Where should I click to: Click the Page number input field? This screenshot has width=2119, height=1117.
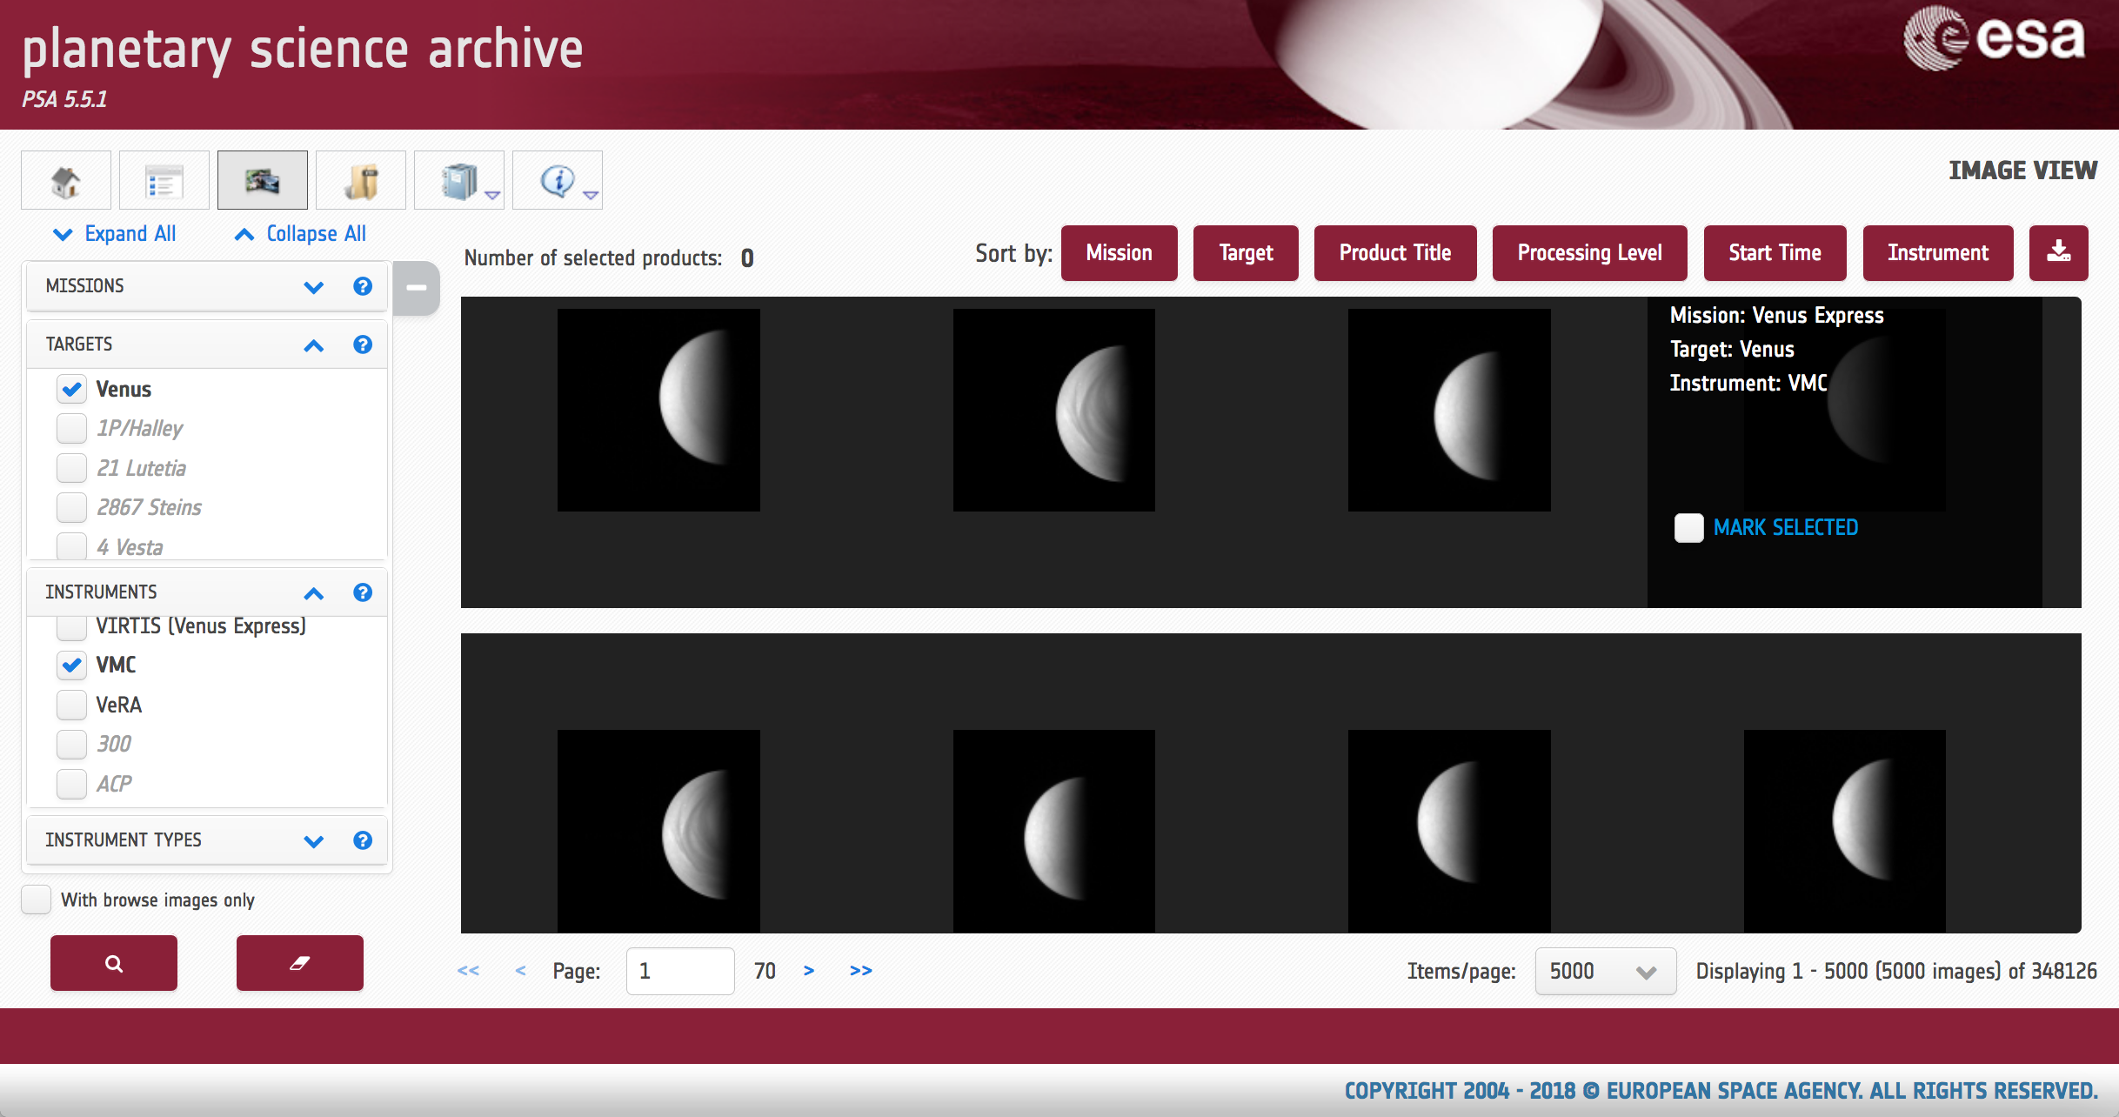679,971
